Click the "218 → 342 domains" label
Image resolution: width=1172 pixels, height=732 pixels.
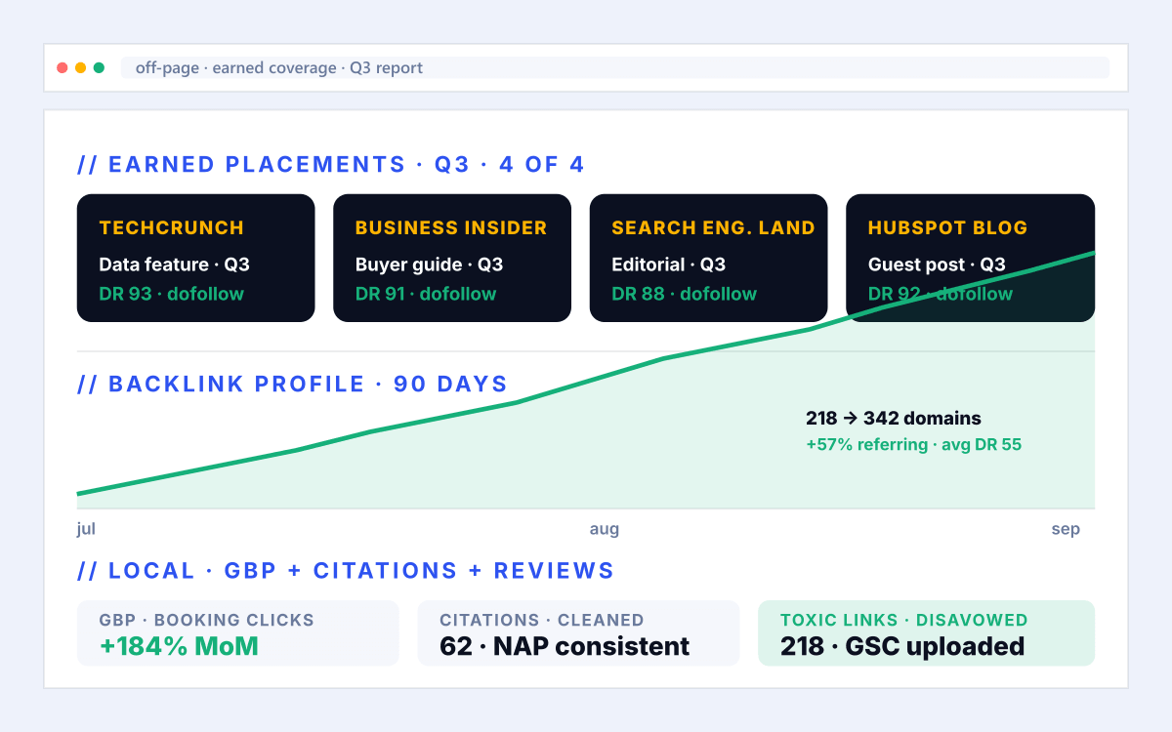[894, 419]
